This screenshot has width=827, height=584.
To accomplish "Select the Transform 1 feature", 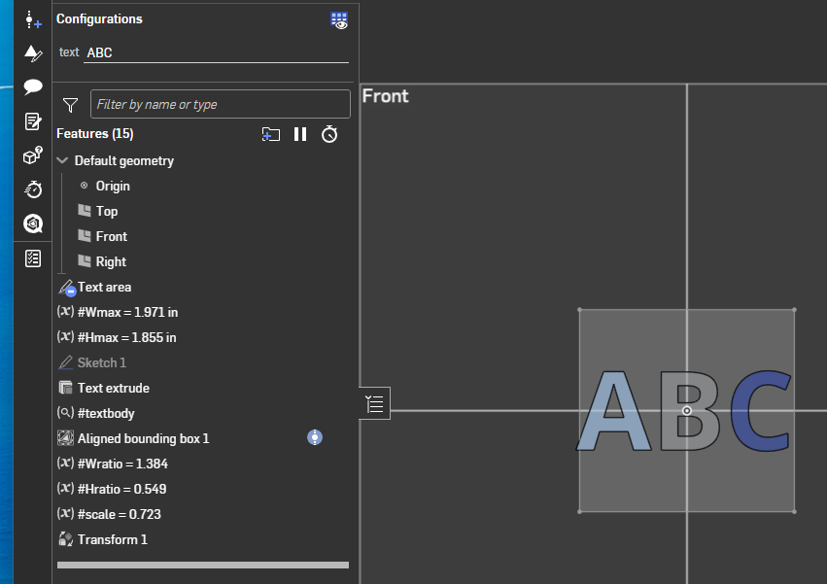I will tap(113, 539).
